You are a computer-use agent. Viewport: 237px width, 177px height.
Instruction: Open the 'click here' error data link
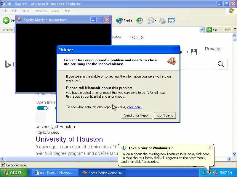(x=134, y=107)
